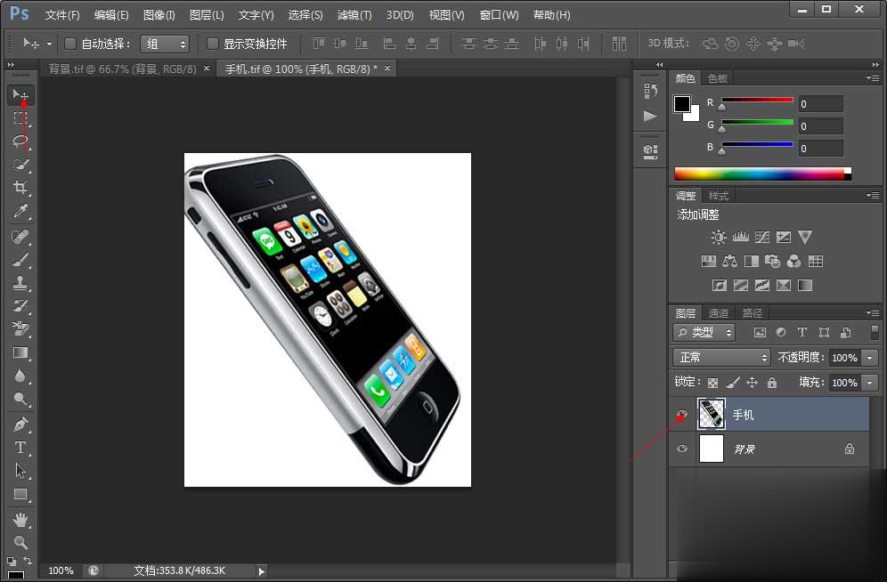Select the Move tool
The height and width of the screenshot is (582, 887).
(x=20, y=94)
